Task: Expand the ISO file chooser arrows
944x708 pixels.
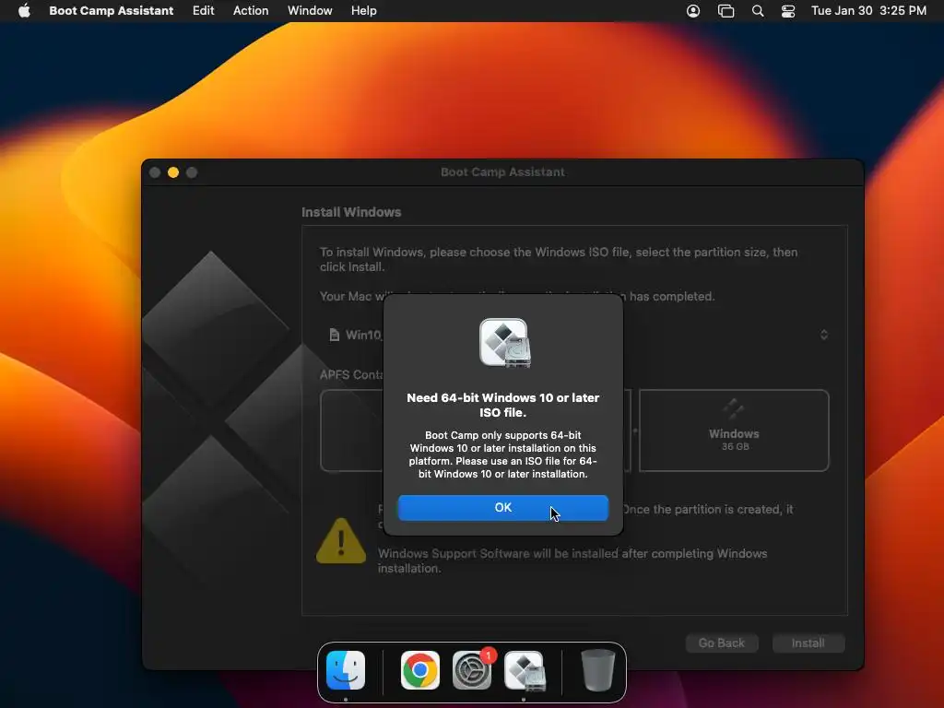Action: (x=823, y=335)
